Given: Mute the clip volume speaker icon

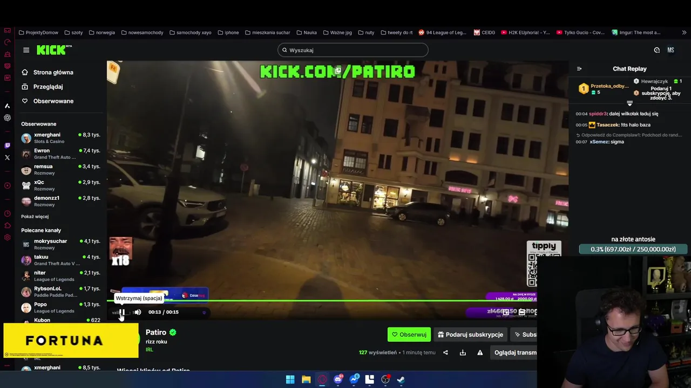Looking at the screenshot, I should (x=138, y=312).
